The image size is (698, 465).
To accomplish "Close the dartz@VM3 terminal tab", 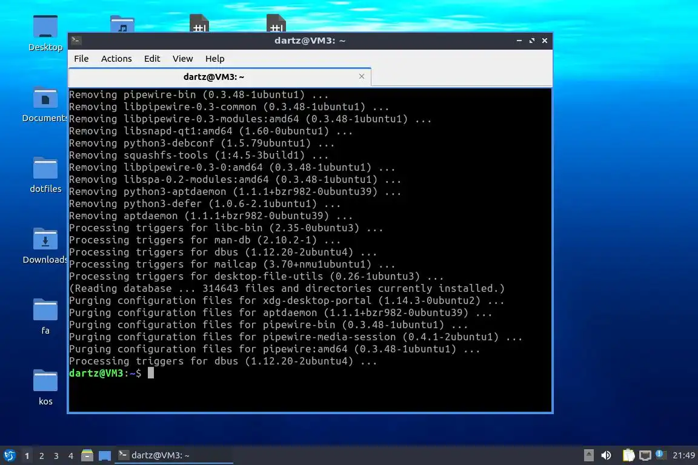I will 362,76.
